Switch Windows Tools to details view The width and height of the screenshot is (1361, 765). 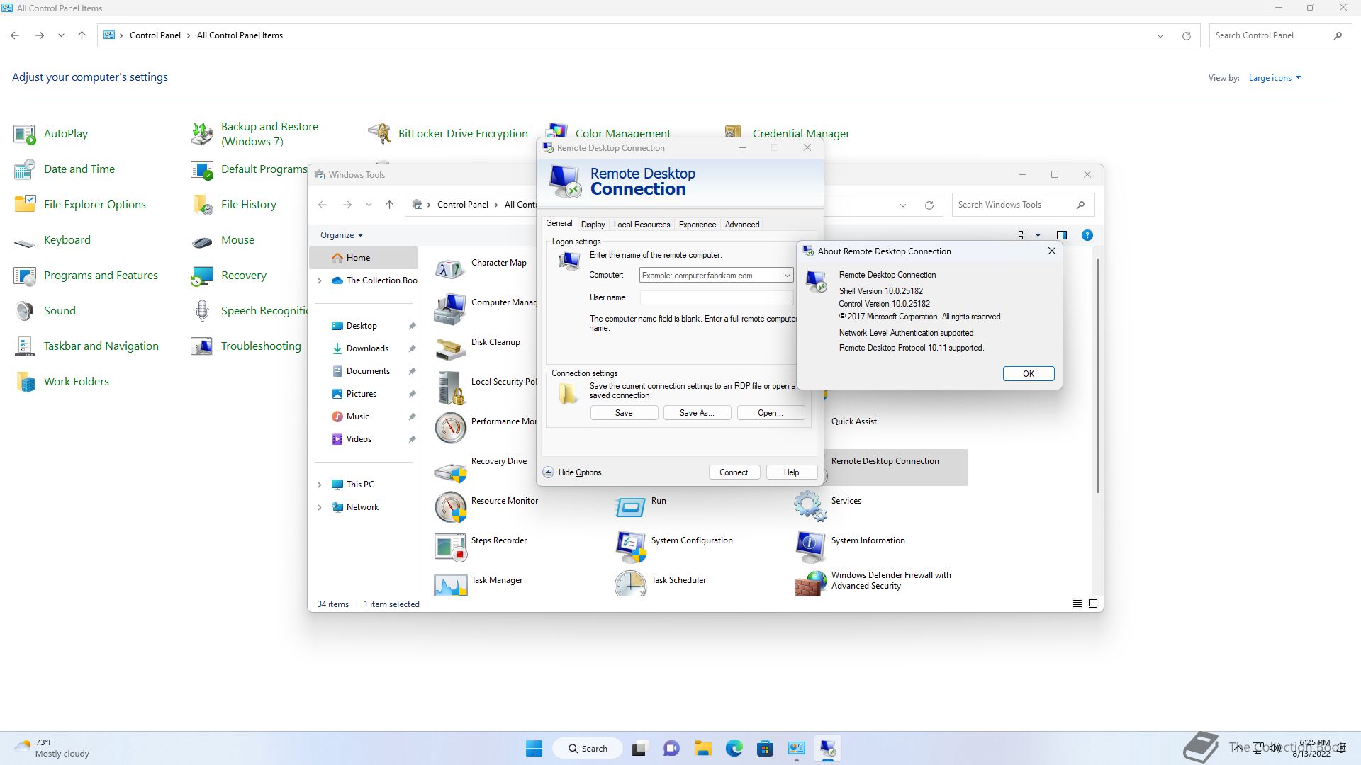1077,603
